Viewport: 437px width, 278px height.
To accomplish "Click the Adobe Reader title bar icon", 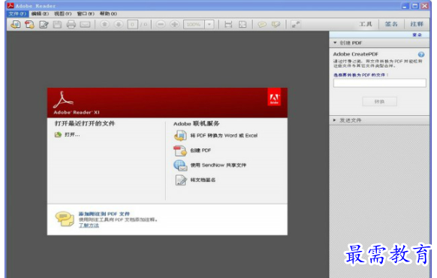I will click(11, 5).
